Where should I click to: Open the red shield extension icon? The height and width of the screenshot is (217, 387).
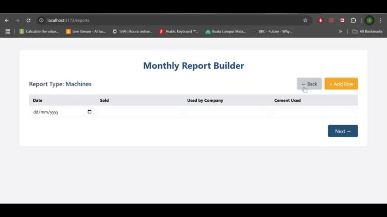point(320,20)
